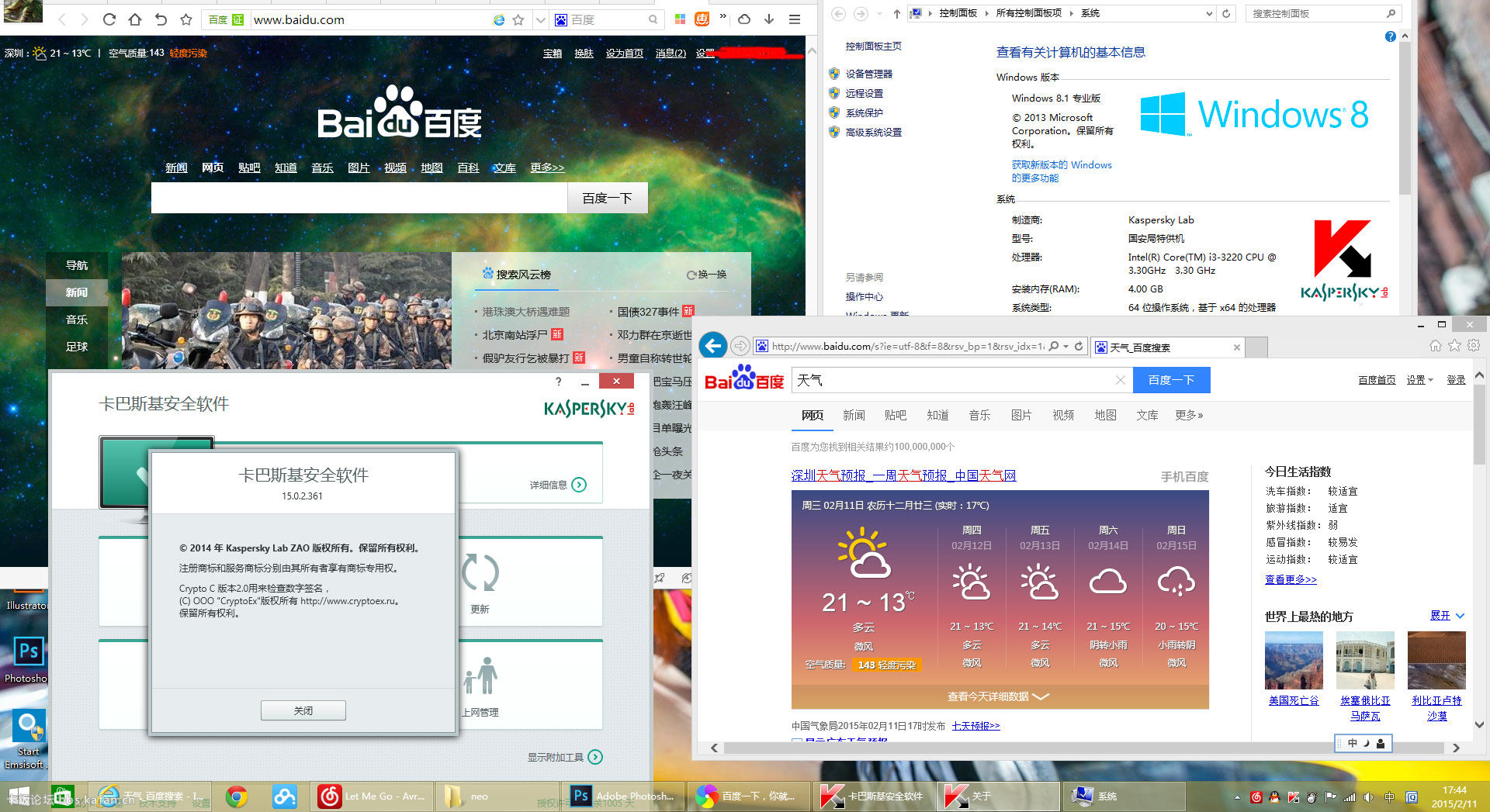Click the 更新 update arrows icon in Kaspersky
Screen dimensions: 1490x812
[480, 573]
